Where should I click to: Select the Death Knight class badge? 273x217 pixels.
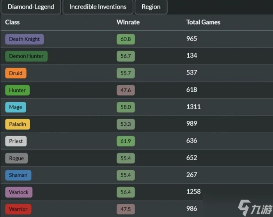24,39
